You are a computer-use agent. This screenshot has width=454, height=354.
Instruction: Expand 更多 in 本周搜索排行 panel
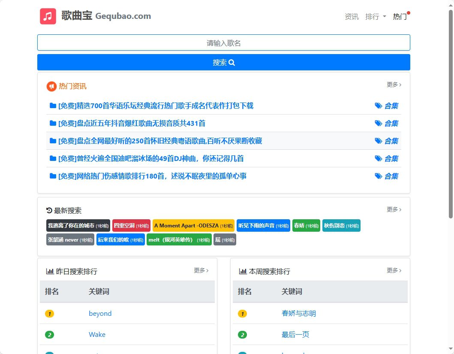click(394, 270)
